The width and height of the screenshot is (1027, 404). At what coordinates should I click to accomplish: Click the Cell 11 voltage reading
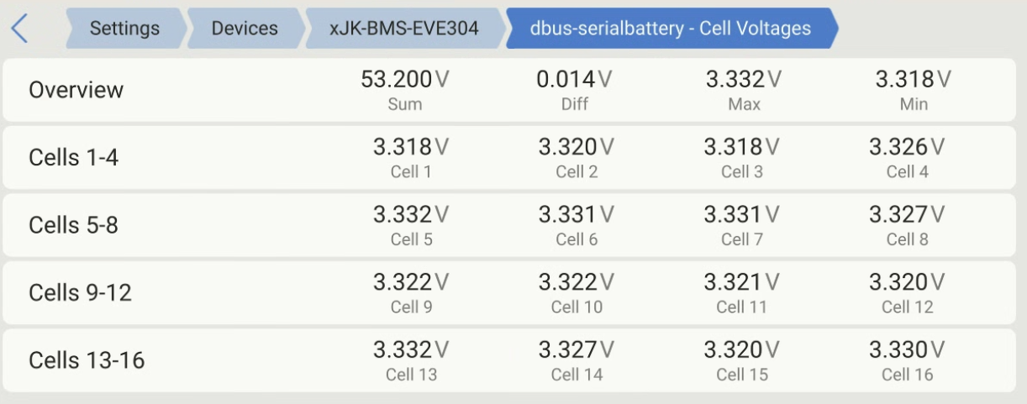click(741, 282)
